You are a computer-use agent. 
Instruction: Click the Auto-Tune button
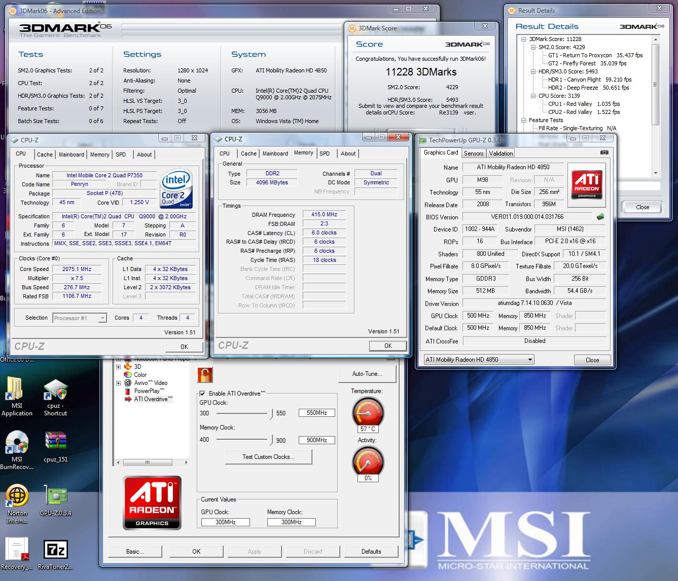tap(367, 374)
